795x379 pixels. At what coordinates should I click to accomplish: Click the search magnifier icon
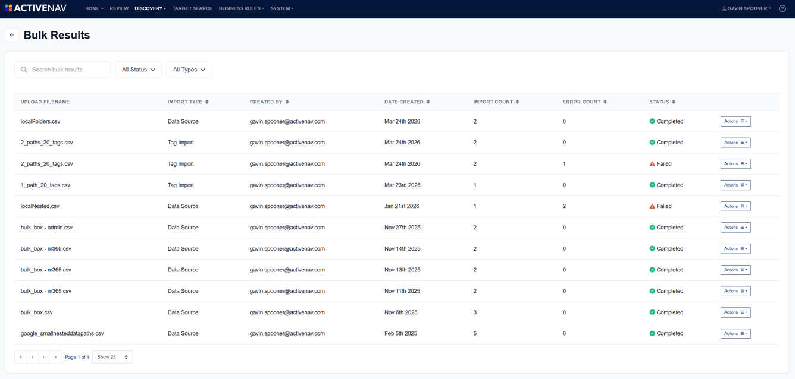pos(24,70)
